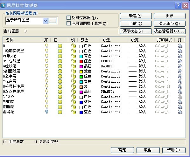Freeze layer 5剖面线层 via sun icon
Viewport: 190px width, 157px height.
click(60, 71)
